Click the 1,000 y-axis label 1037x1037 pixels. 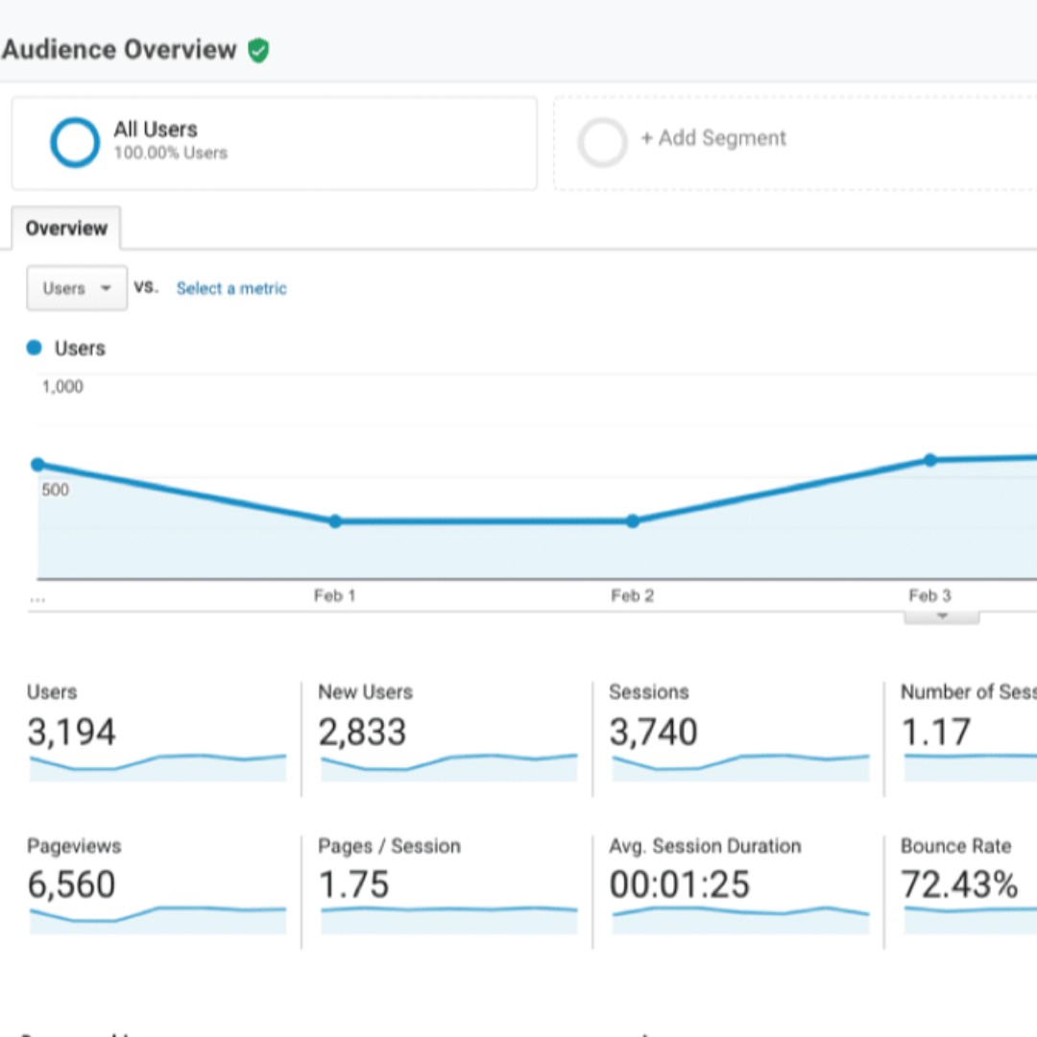click(62, 387)
